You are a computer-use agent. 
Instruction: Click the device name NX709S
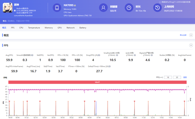pyautogui.click(x=69, y=5)
